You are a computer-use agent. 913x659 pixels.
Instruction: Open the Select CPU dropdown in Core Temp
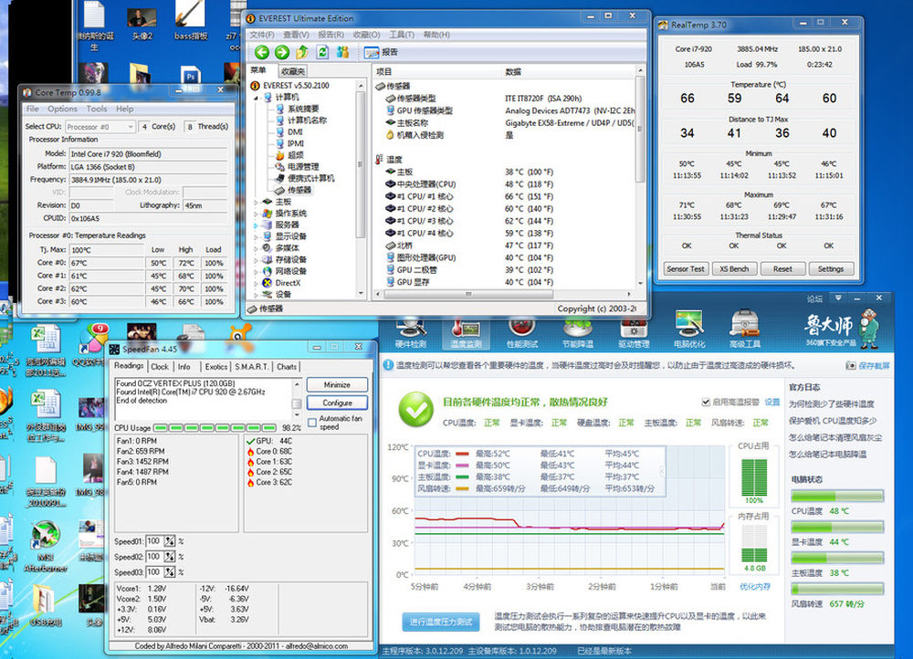[x=100, y=127]
